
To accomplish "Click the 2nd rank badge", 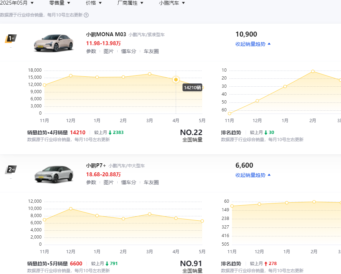I will coord(11,170).
